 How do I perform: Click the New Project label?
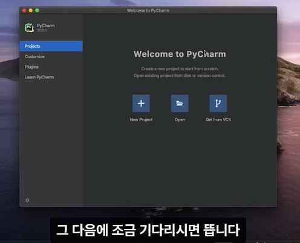(141, 119)
